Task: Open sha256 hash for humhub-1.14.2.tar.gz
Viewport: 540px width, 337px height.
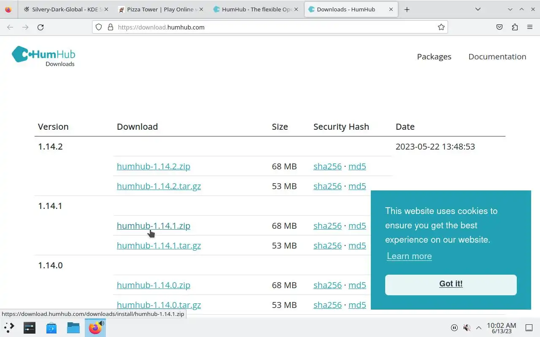Action: coord(327,186)
